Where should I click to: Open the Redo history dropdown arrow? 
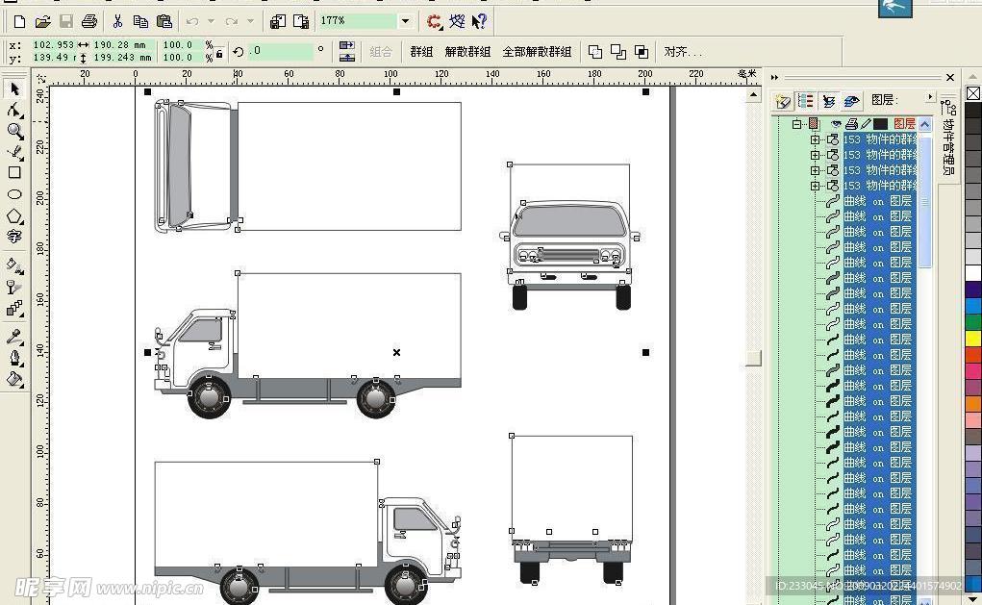(250, 22)
